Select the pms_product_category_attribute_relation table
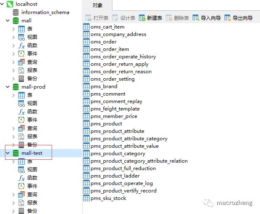260x214 pixels. pos(139,161)
